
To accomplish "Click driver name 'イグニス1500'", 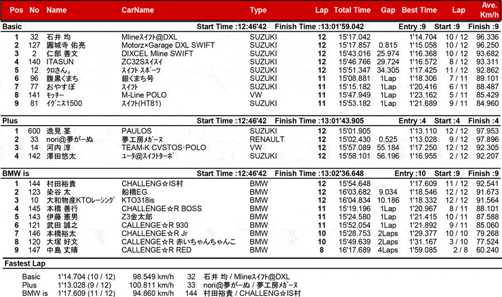I will 64,103.
